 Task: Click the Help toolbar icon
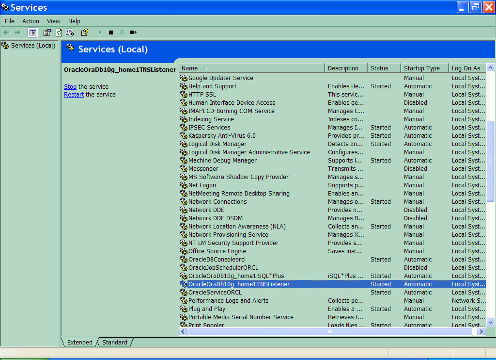(x=85, y=33)
